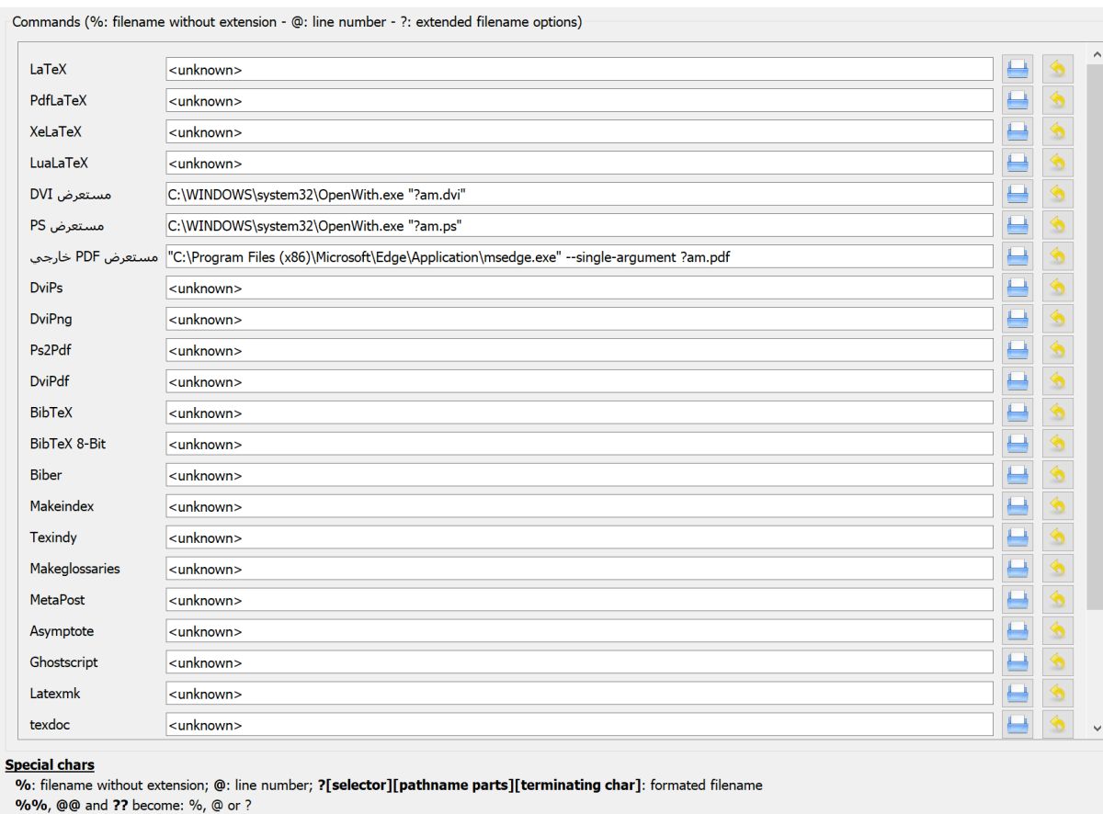This screenshot has width=1103, height=814.
Task: Browse for the DviPng program
Action: (x=1018, y=319)
